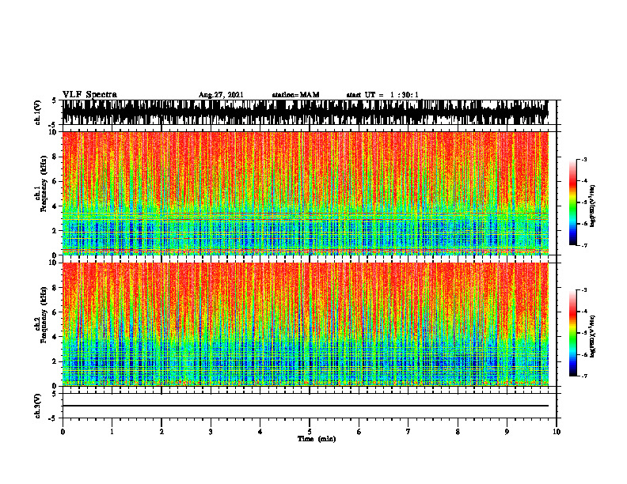Click time axis tick label '7'
Viewport: 627px width, 484px height.
click(408, 432)
